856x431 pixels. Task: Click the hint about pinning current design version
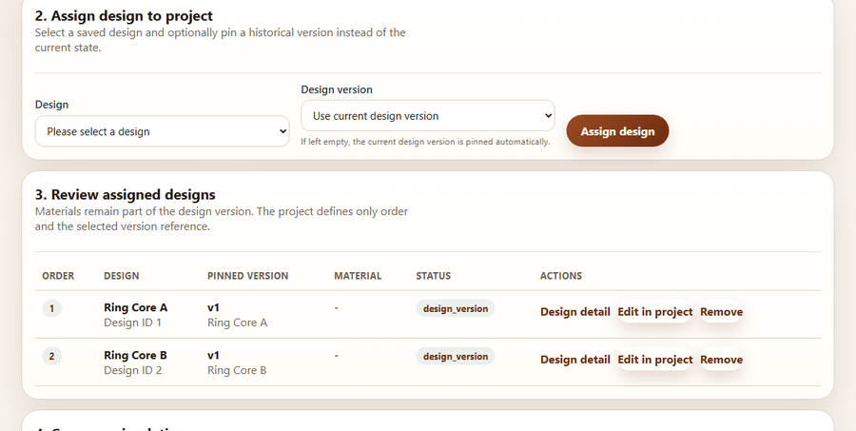coord(425,142)
